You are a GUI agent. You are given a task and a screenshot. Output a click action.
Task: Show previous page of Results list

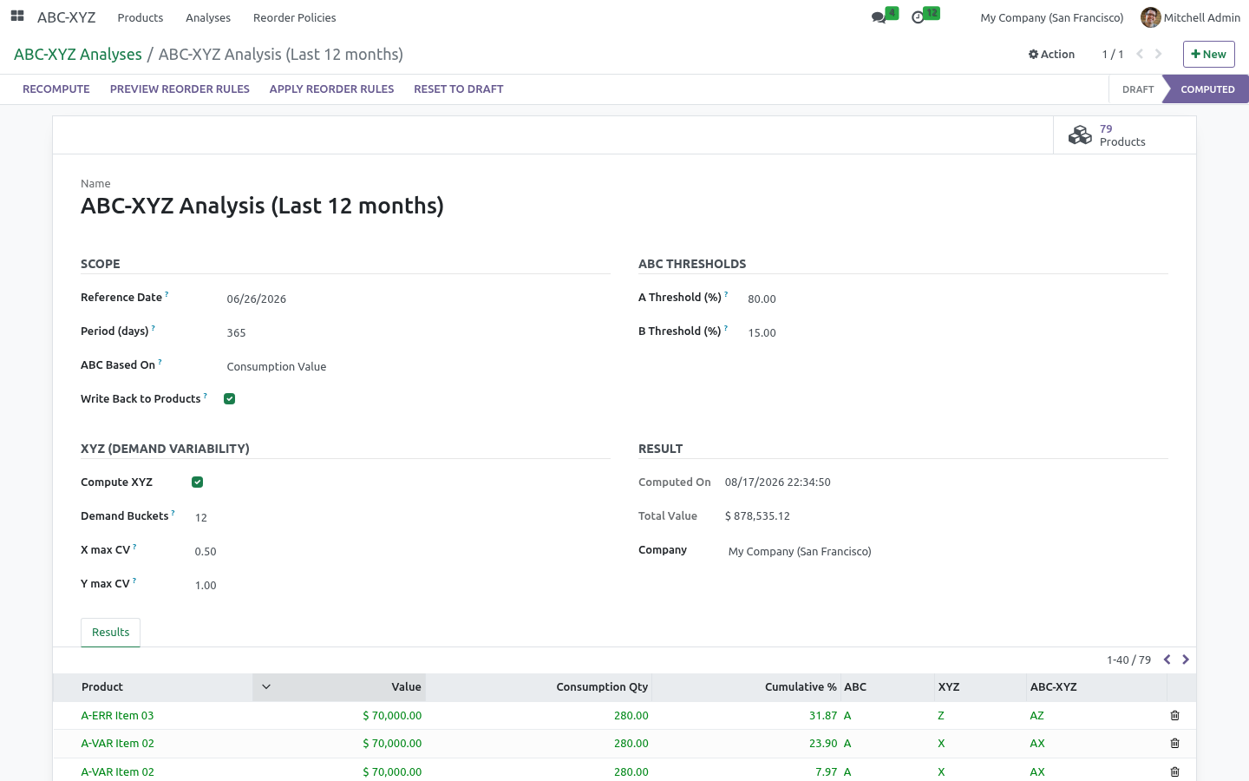(x=1167, y=660)
